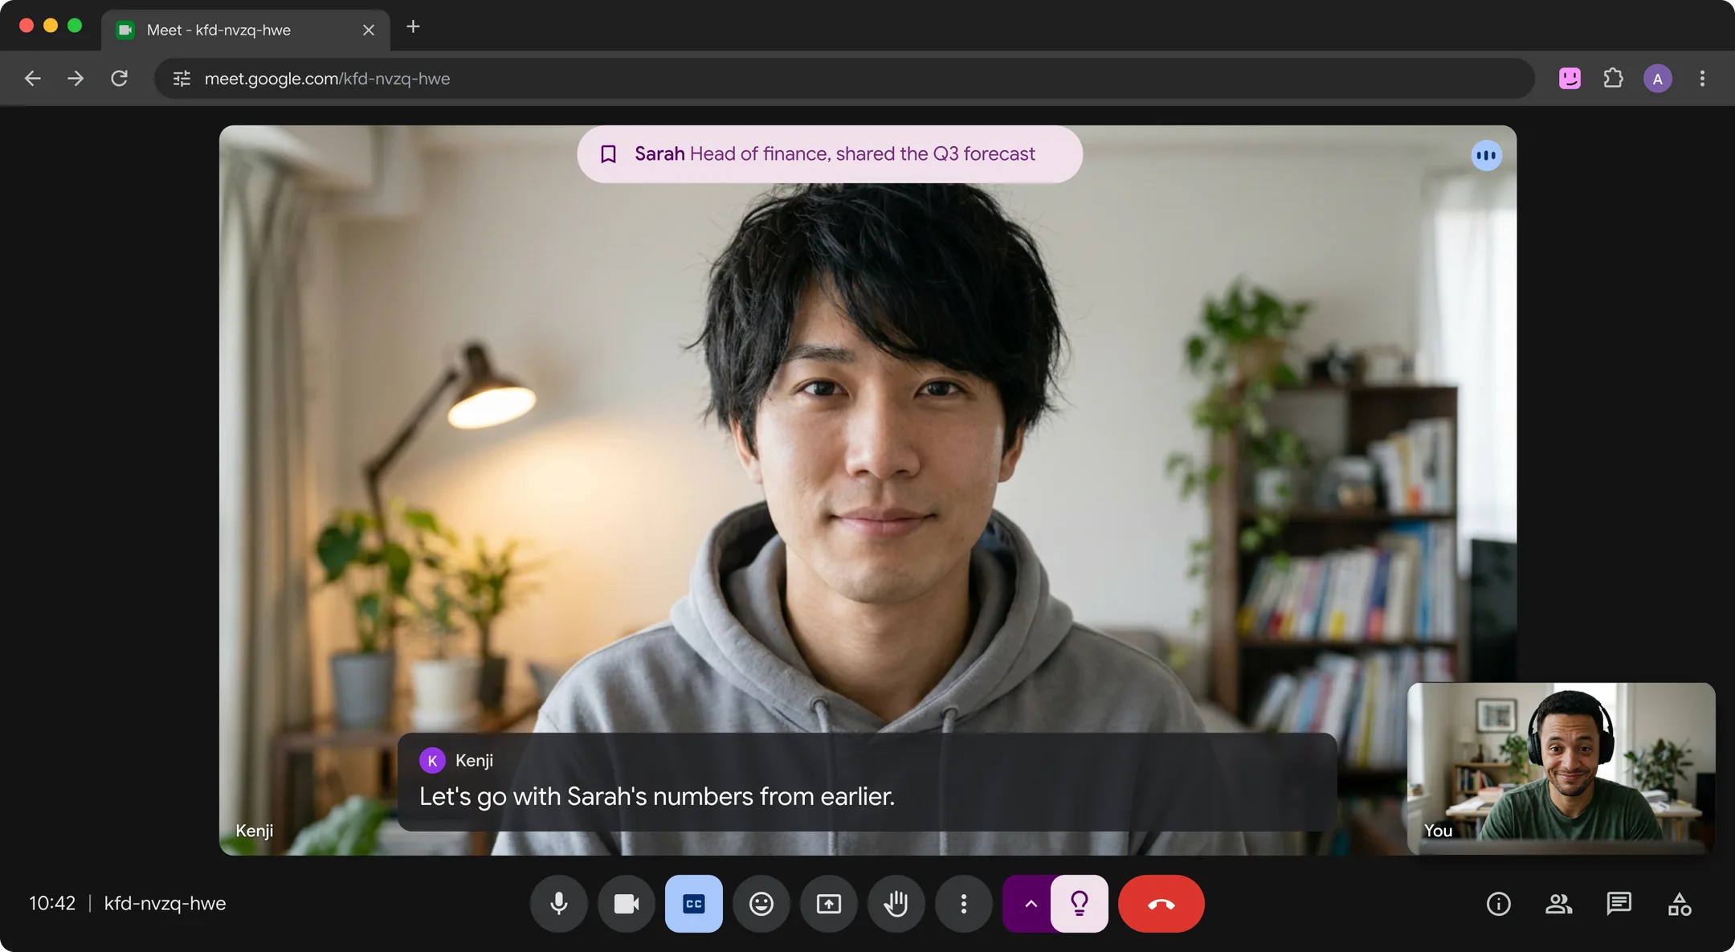Focus the meet.google.com address bar

844,79
